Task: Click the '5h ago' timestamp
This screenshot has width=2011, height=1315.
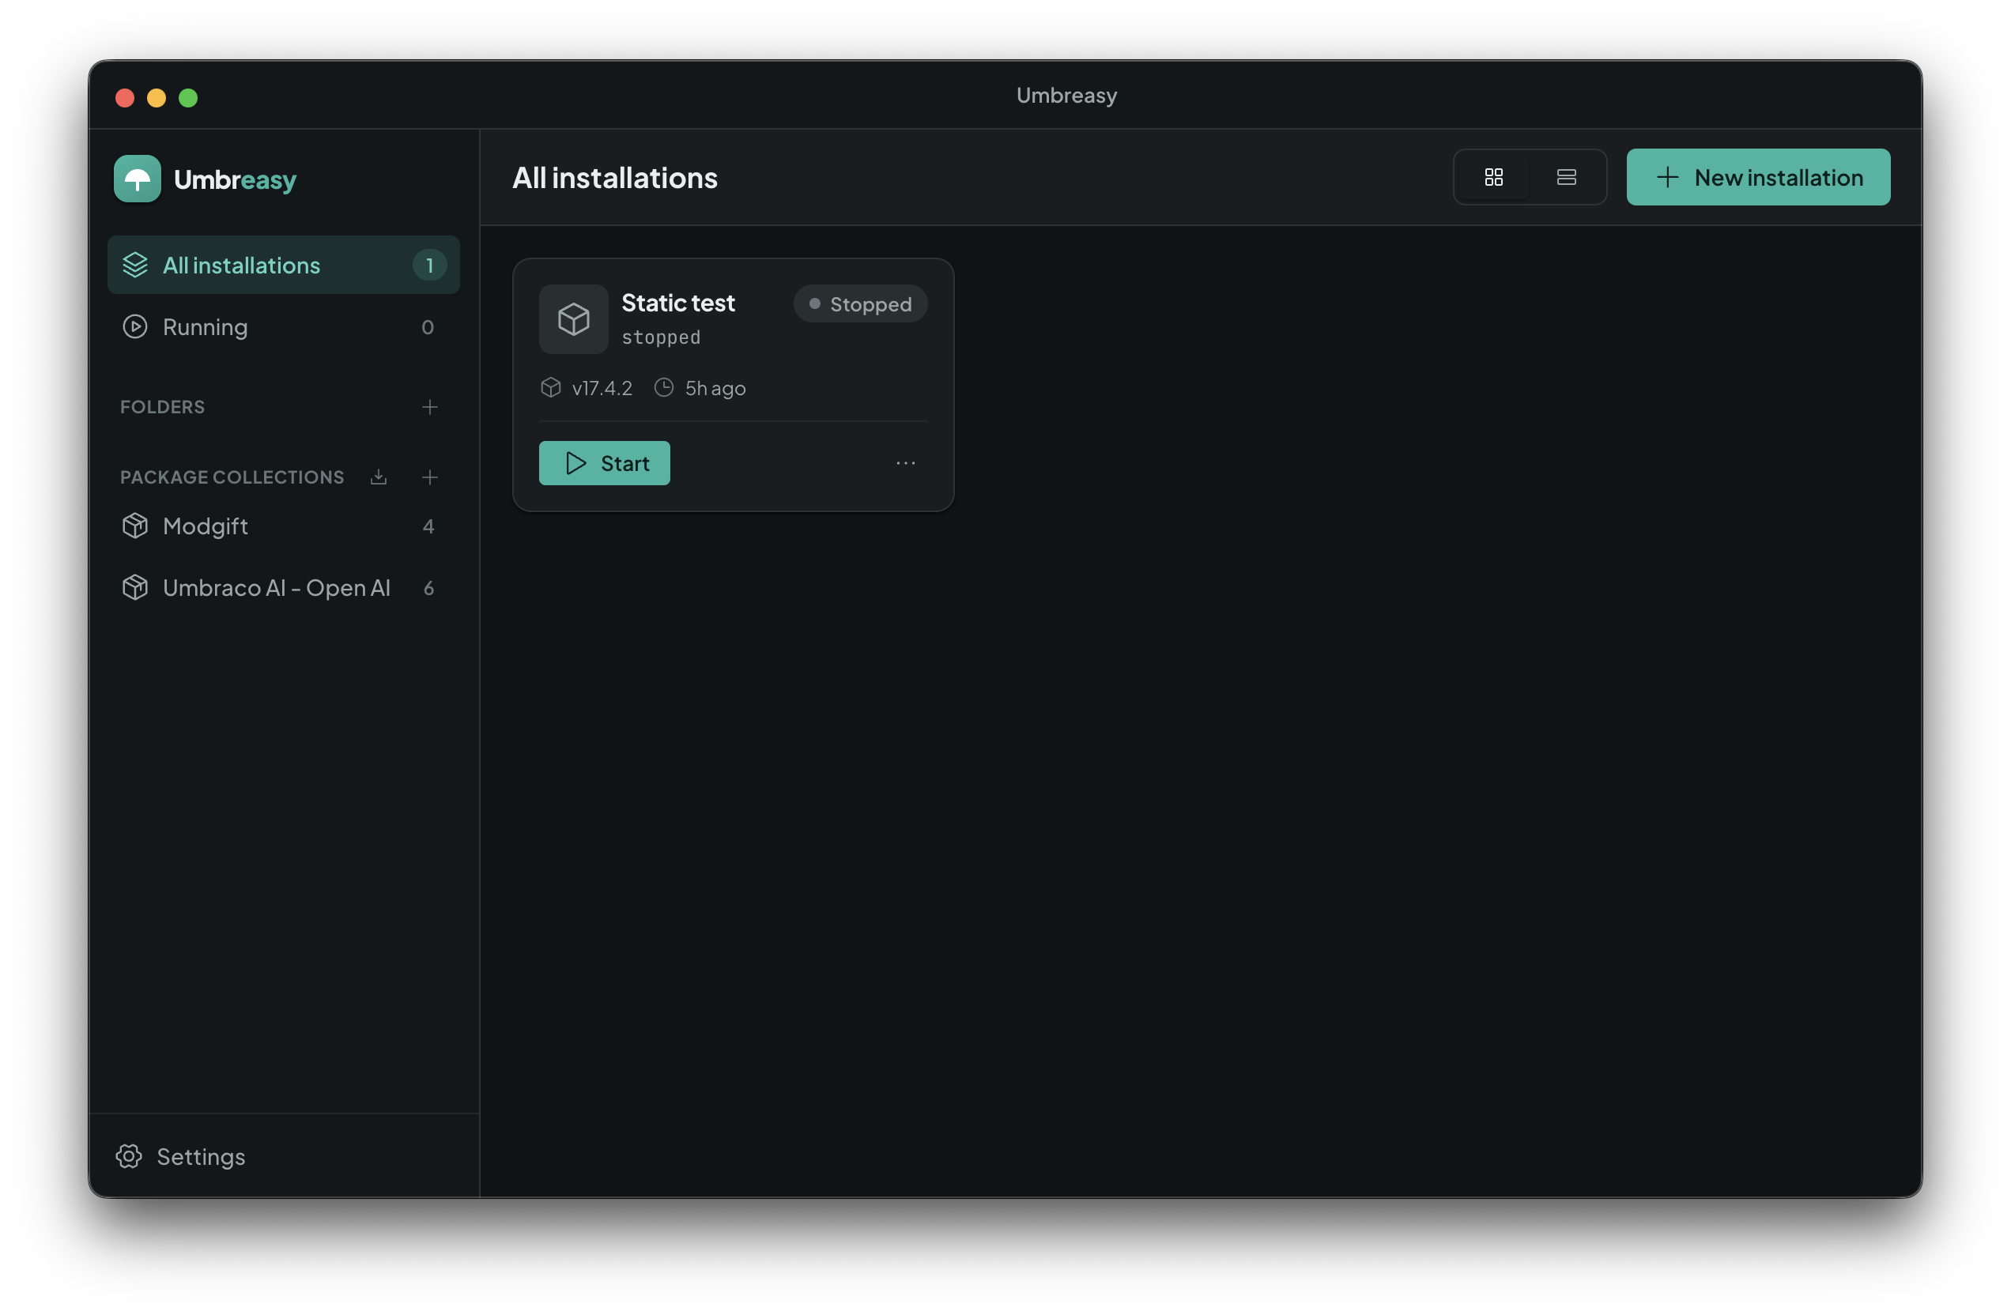Action: [715, 389]
